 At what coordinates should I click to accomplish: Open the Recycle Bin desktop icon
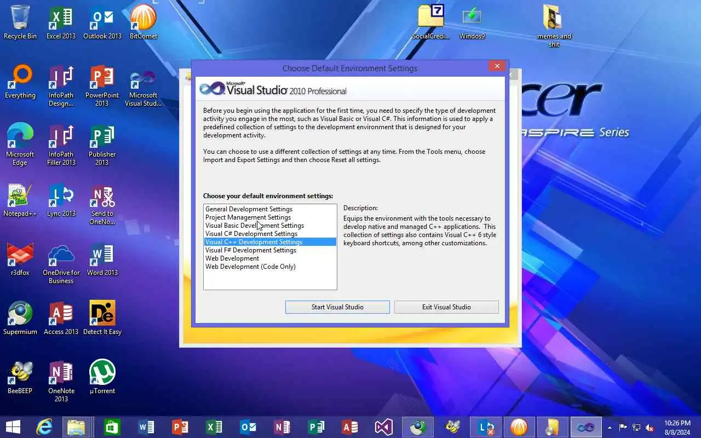[x=20, y=22]
